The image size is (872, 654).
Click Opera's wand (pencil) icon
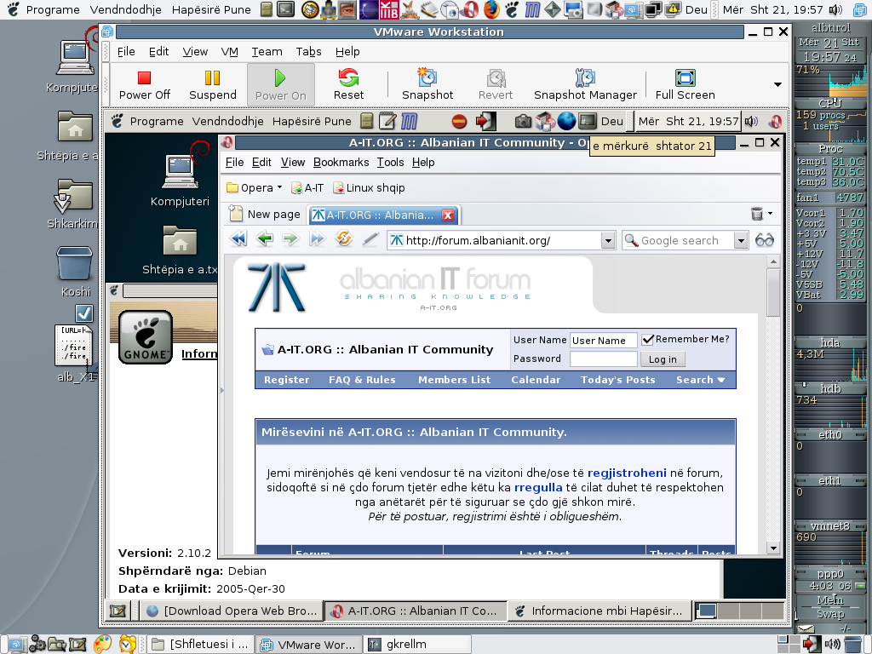pos(370,239)
